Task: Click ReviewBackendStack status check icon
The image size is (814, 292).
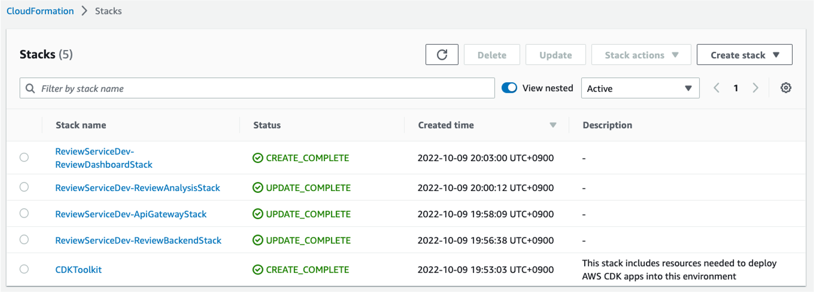Action: [x=258, y=240]
